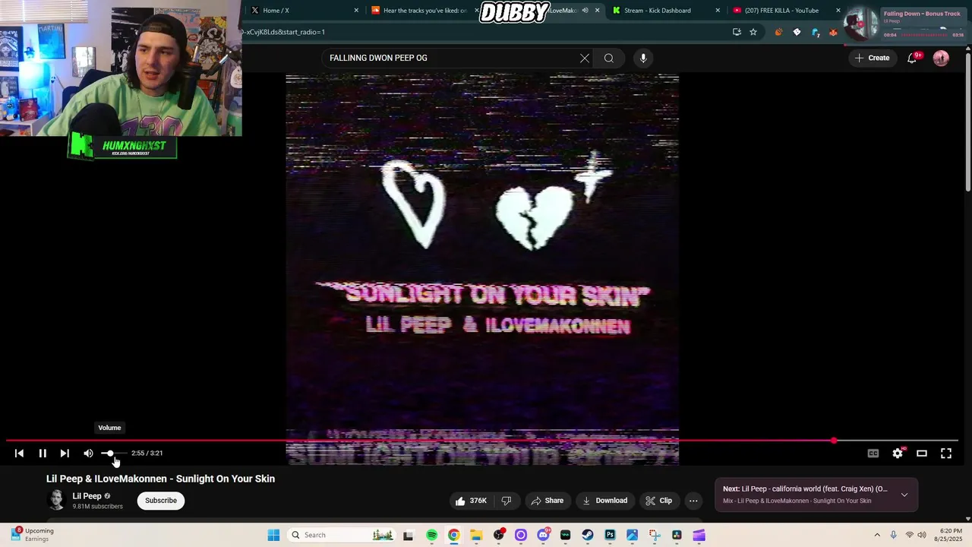
Task: Open the Windows Start menu
Action: (x=273, y=536)
